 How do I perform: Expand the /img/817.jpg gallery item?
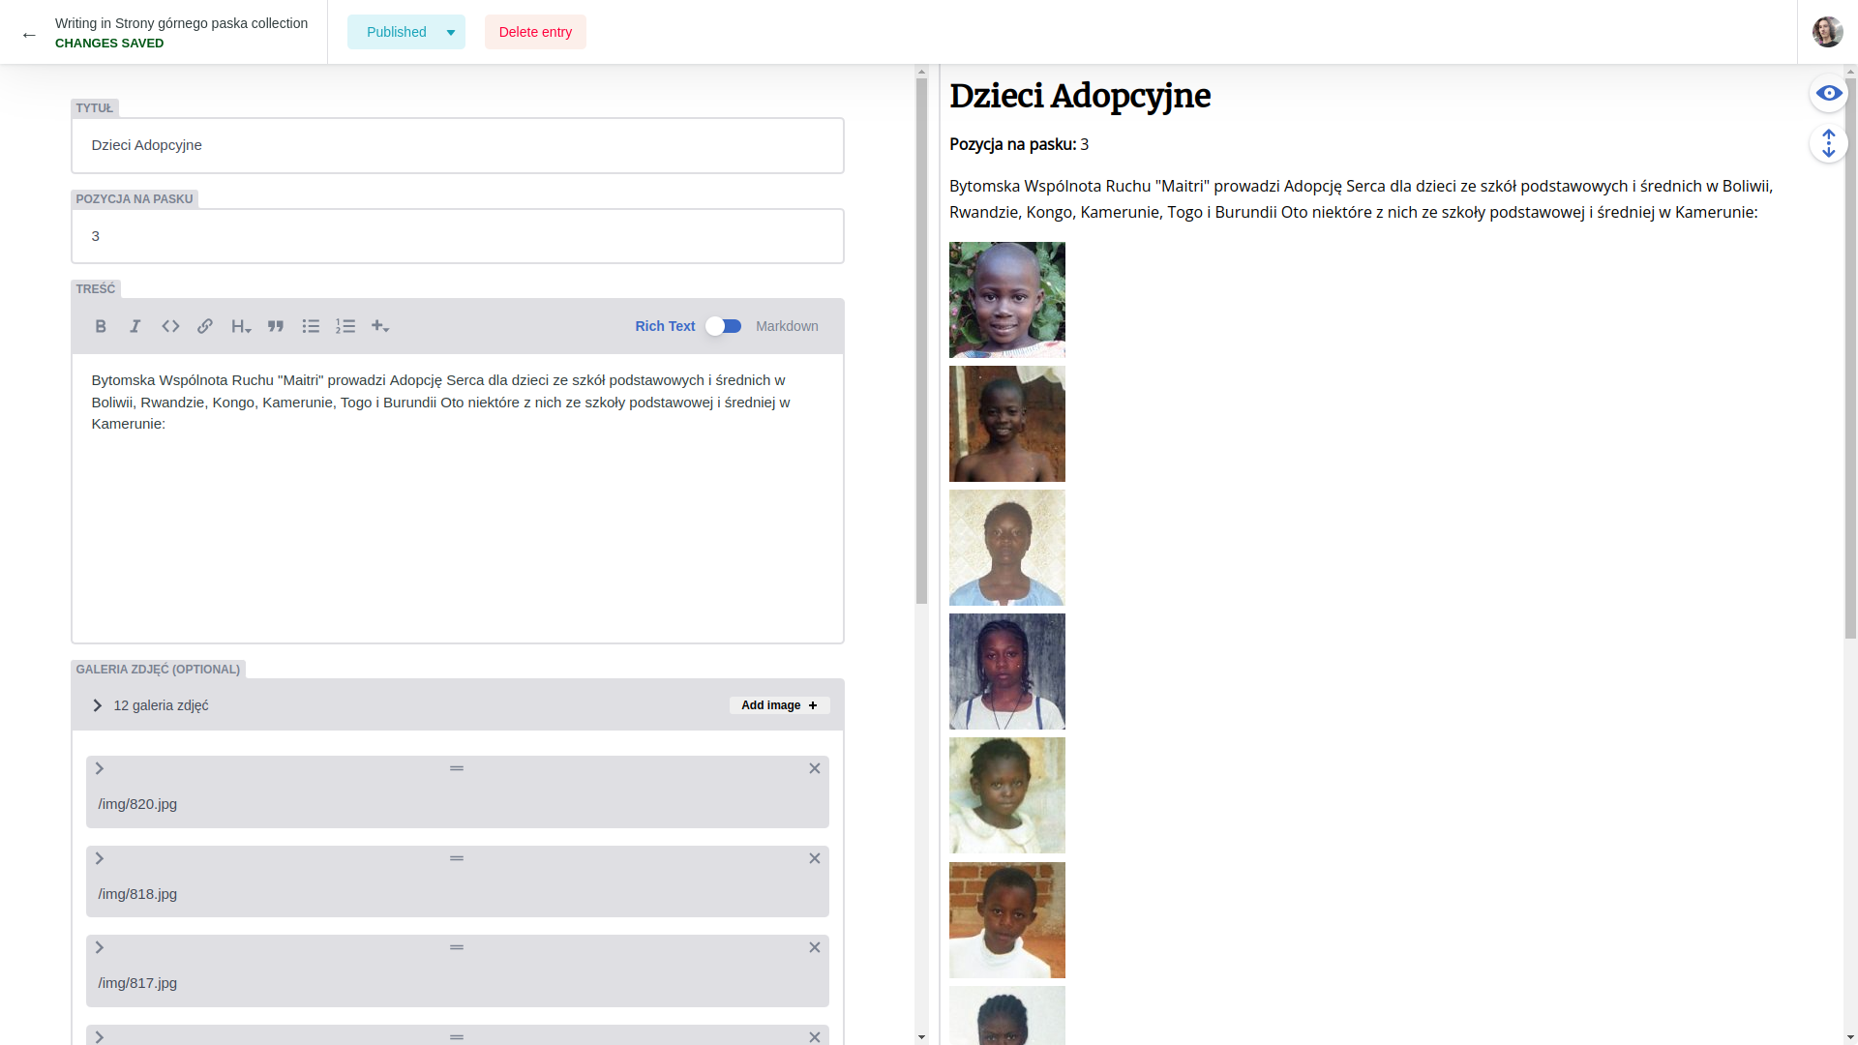[99, 947]
